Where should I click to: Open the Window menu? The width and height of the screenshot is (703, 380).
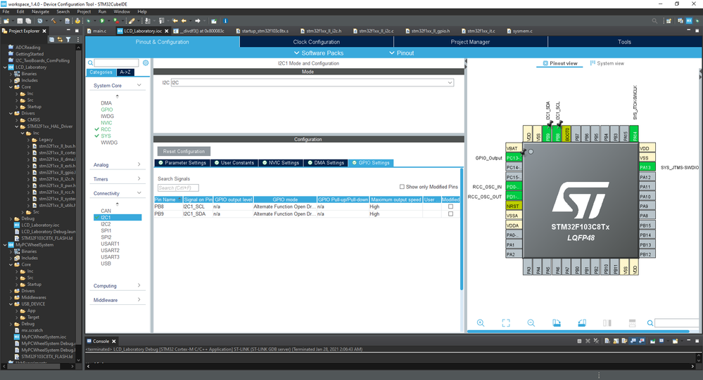pyautogui.click(x=122, y=12)
